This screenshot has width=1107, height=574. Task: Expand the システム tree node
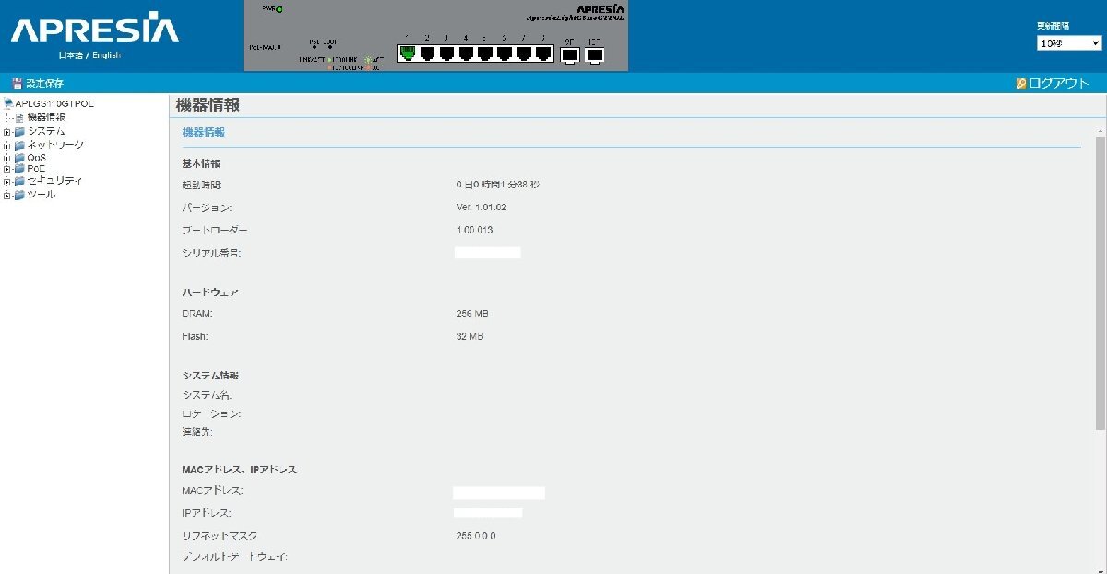[6, 132]
